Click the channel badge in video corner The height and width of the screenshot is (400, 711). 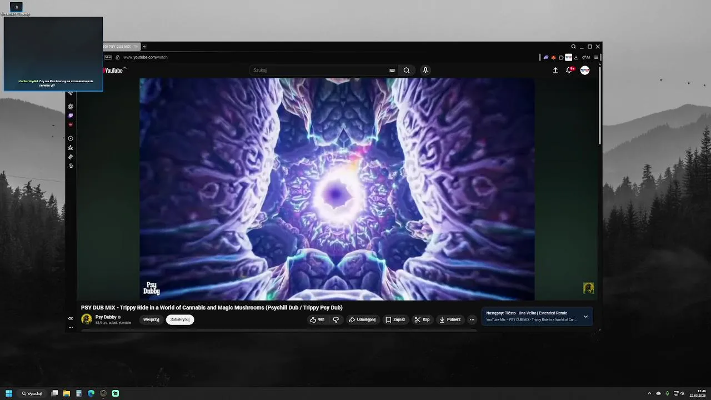pyautogui.click(x=589, y=288)
